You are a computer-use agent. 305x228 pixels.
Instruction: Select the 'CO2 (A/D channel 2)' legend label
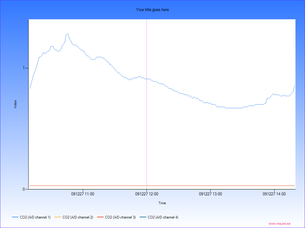point(78,217)
